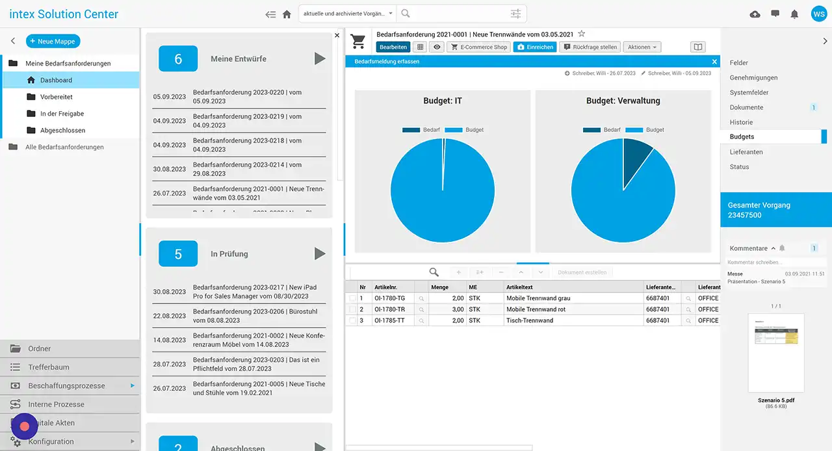Click the cloud upload icon
The height and width of the screenshot is (451, 832).
coord(755,14)
